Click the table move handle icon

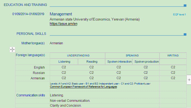tap(12, 49)
